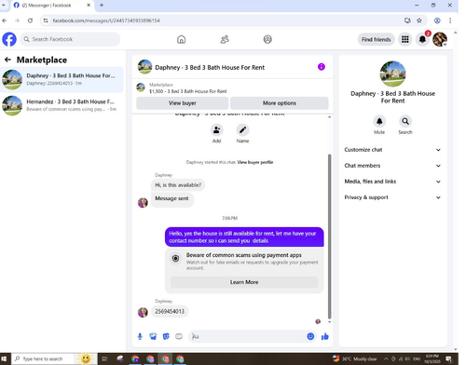Screen dimensions: 466x365
Task: Click the Name pencil icon
Action: coord(242,129)
